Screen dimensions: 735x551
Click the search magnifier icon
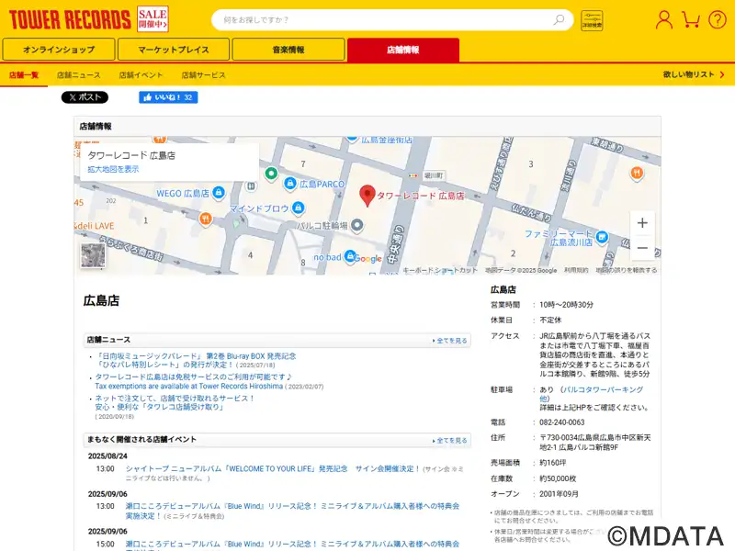click(559, 19)
